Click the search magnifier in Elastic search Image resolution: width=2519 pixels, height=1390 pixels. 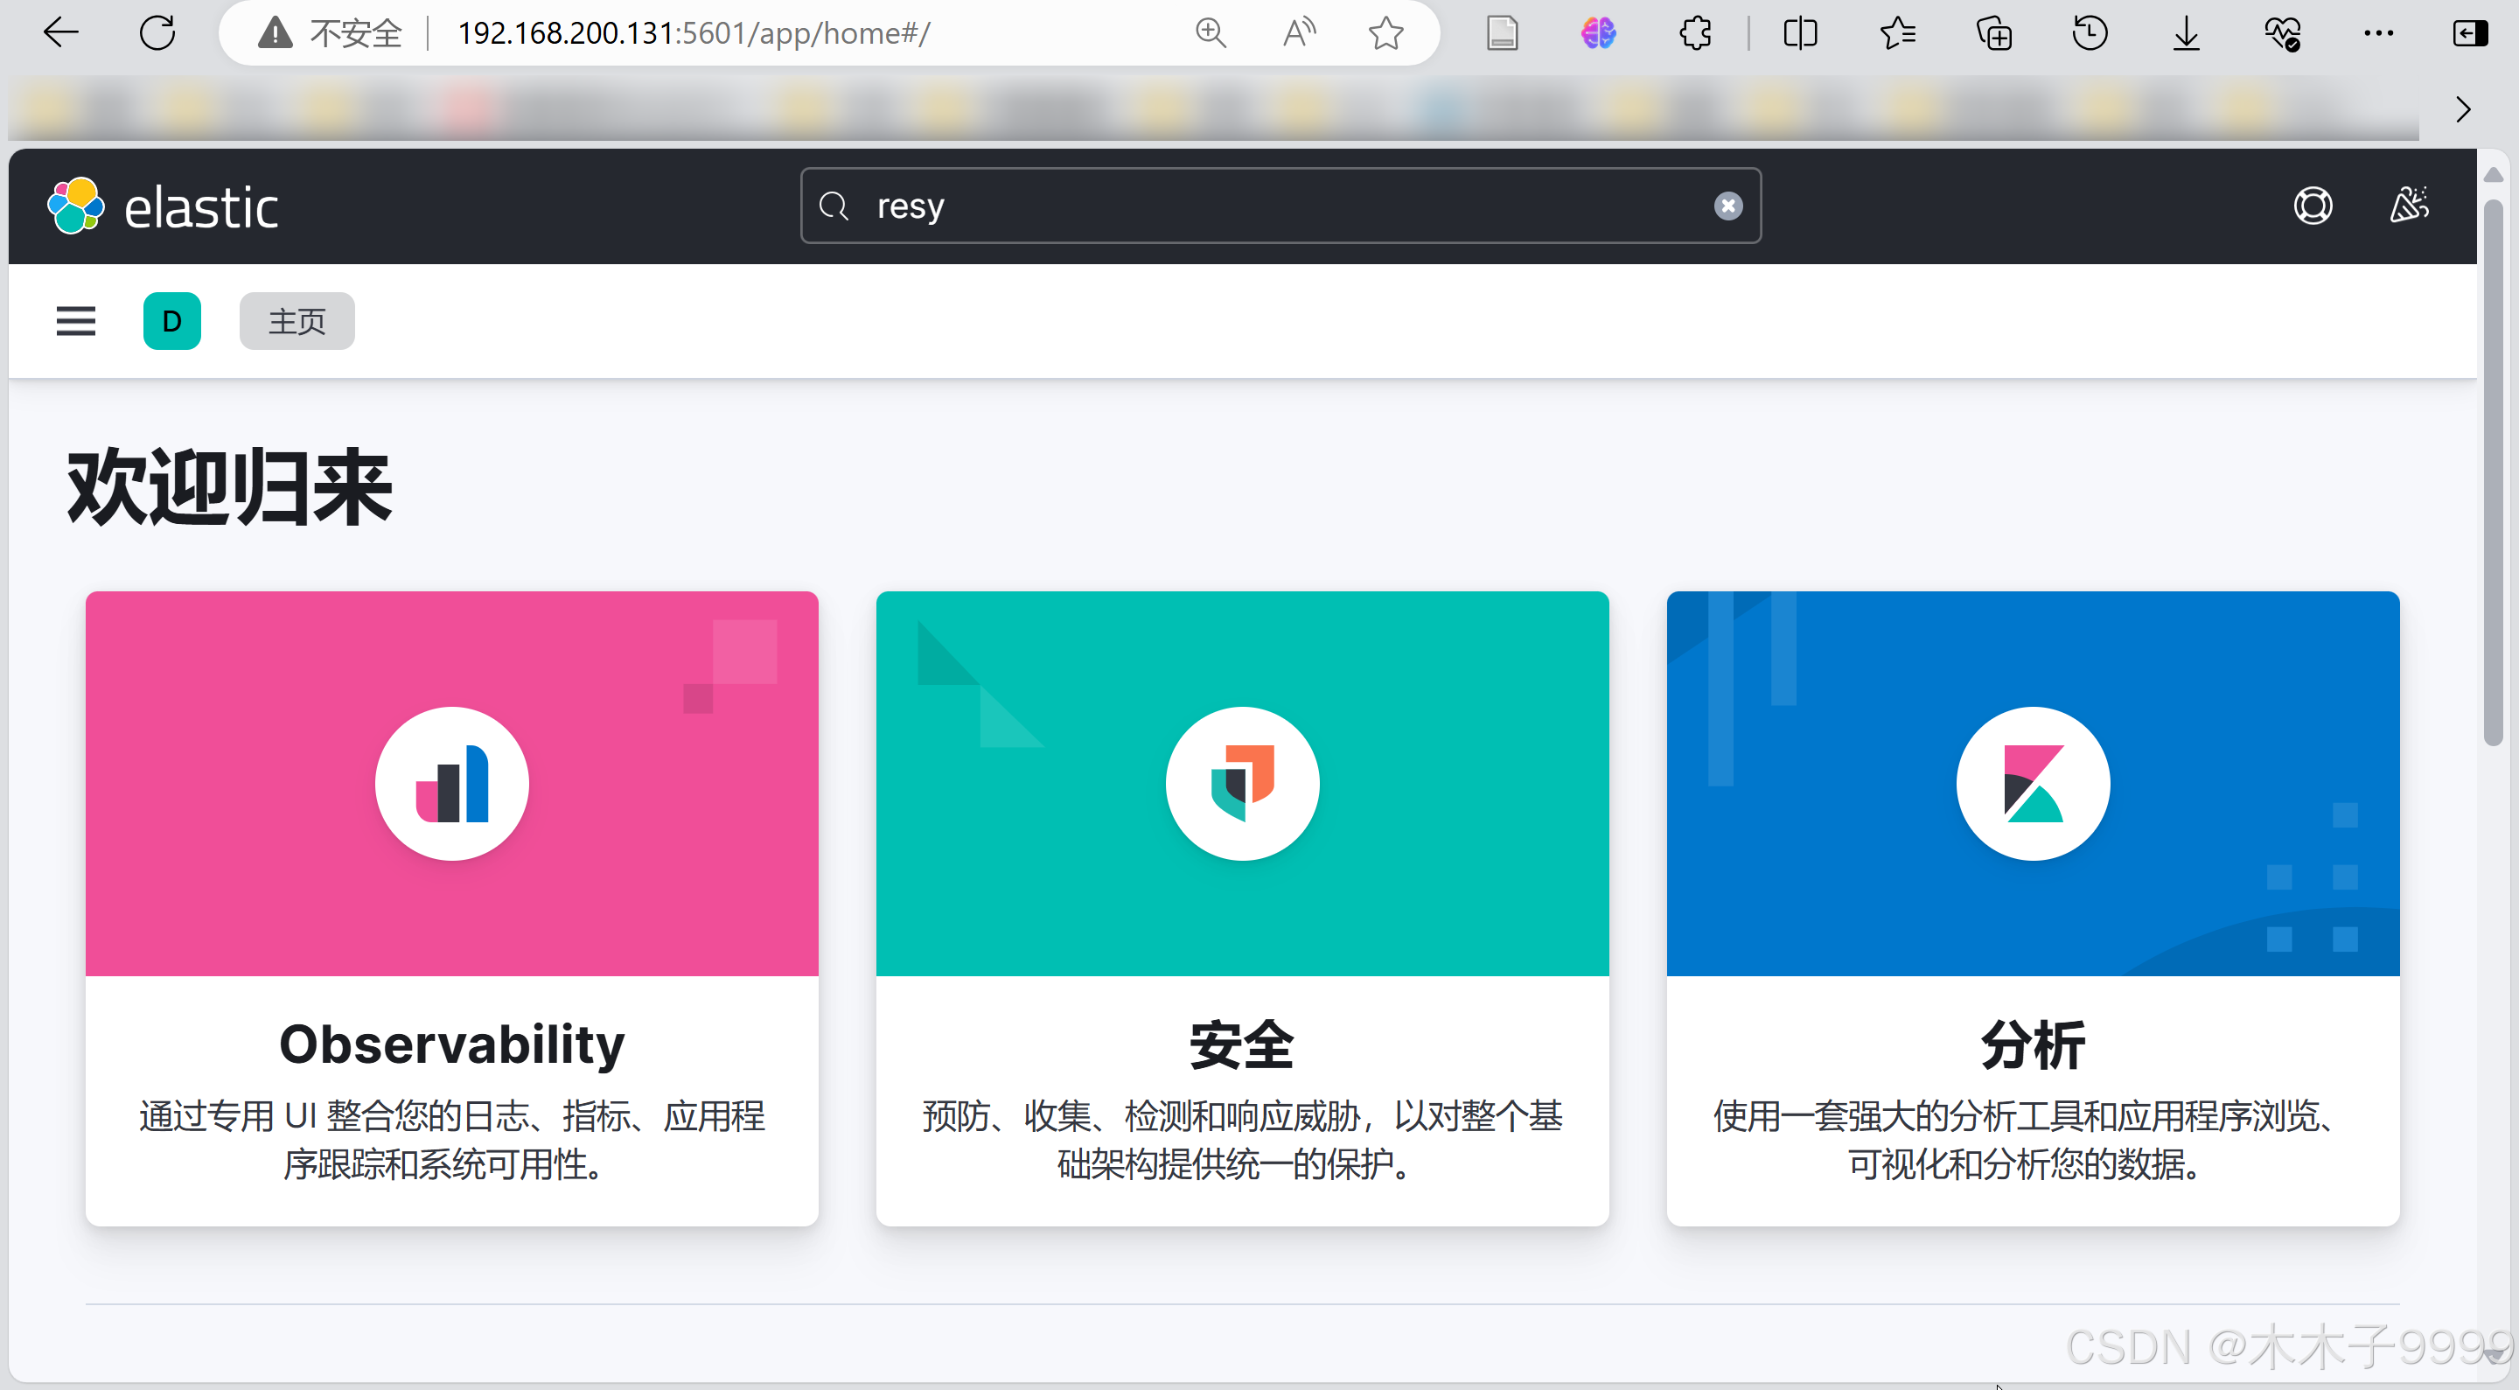(834, 206)
